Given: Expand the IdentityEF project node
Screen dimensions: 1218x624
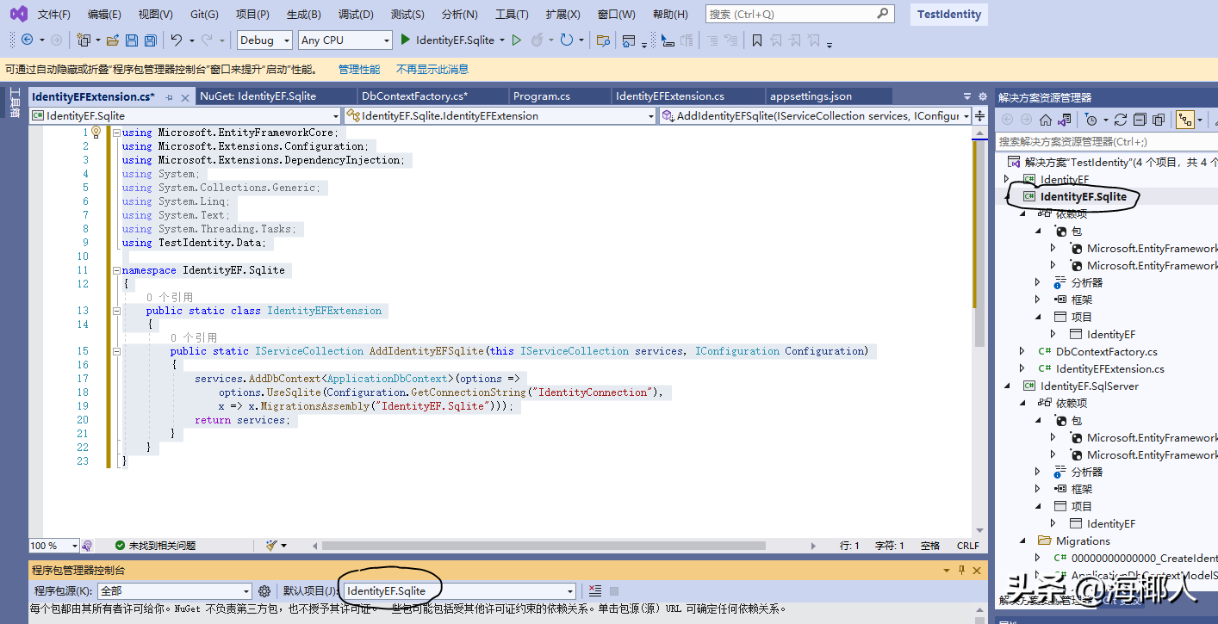Looking at the screenshot, I should click(x=1007, y=179).
